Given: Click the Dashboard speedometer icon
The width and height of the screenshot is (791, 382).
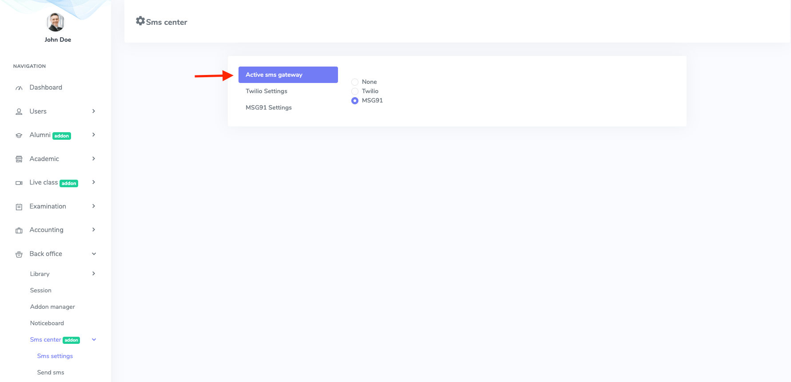Looking at the screenshot, I should 19,87.
